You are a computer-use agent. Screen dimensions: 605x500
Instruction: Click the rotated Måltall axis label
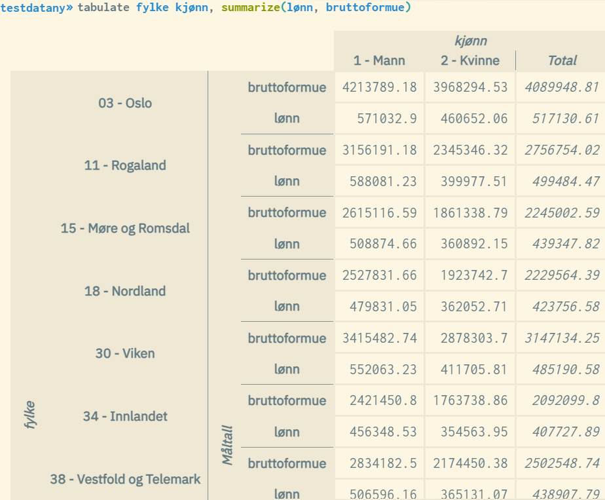(227, 446)
